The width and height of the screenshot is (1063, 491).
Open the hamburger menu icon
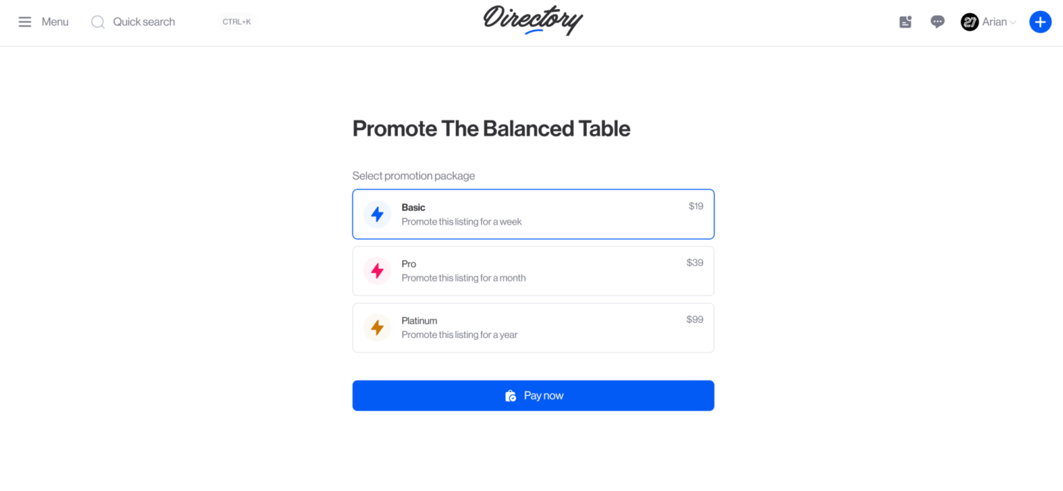[25, 22]
